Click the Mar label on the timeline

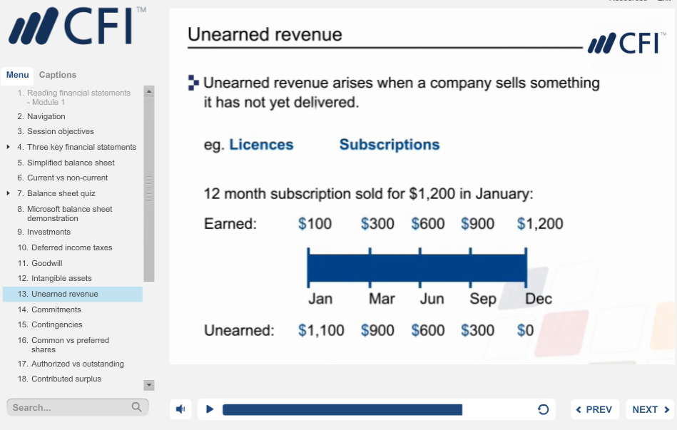coord(382,299)
